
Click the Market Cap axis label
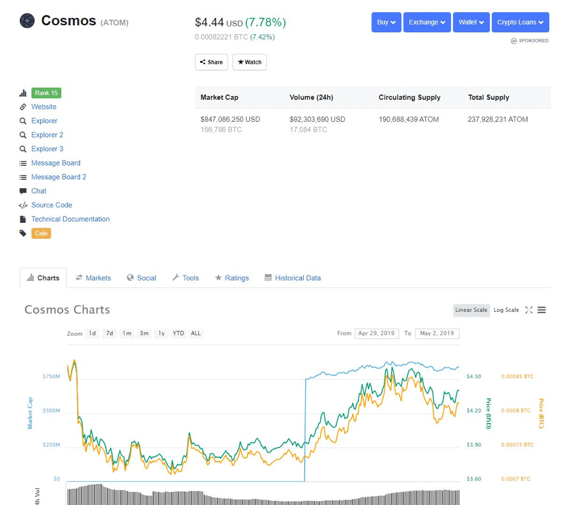click(30, 413)
